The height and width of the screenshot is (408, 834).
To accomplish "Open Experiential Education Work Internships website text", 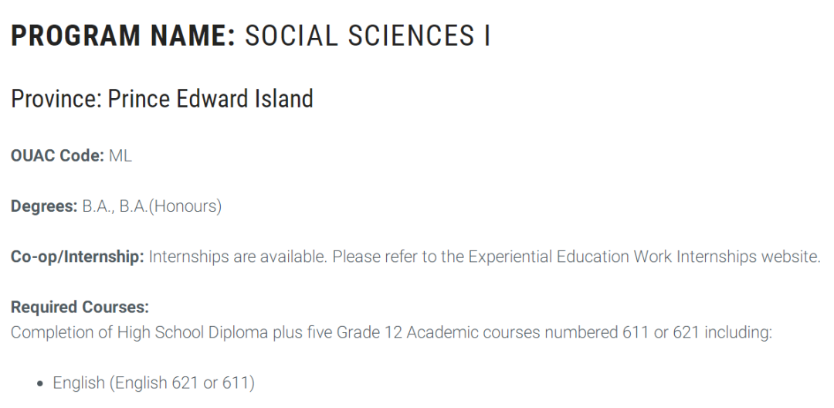I will (644, 257).
